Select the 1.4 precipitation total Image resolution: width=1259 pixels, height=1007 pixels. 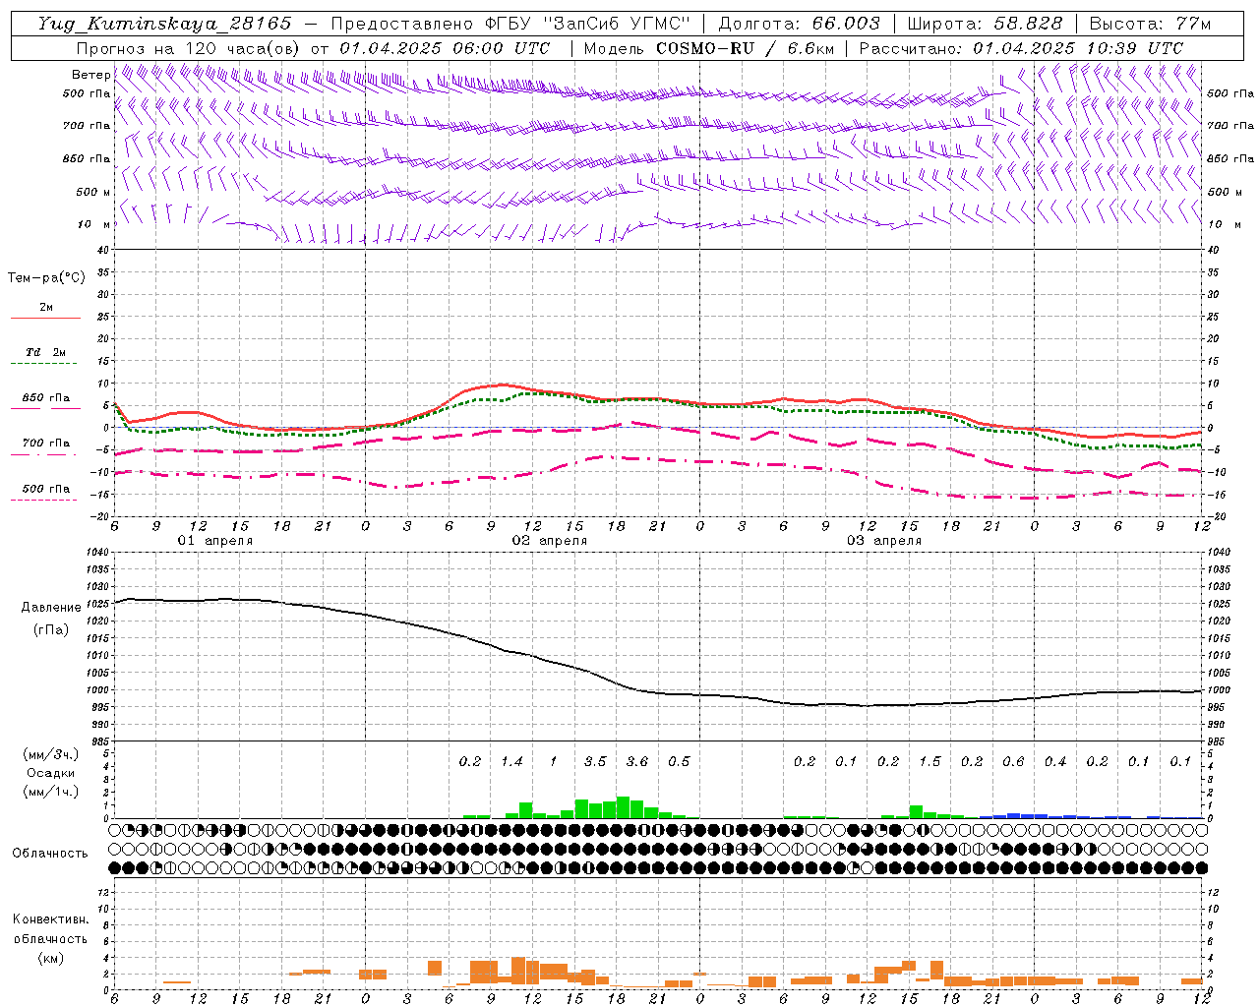click(x=511, y=762)
